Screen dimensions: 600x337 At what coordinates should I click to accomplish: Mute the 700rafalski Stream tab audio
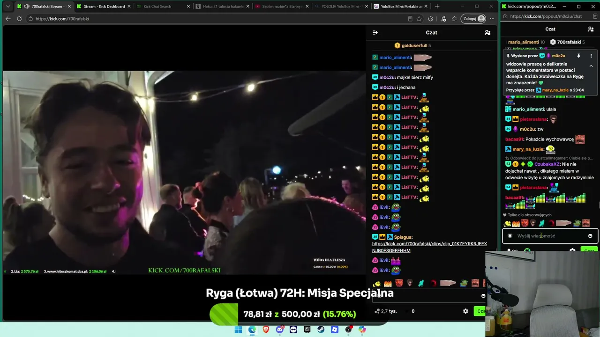click(27, 7)
